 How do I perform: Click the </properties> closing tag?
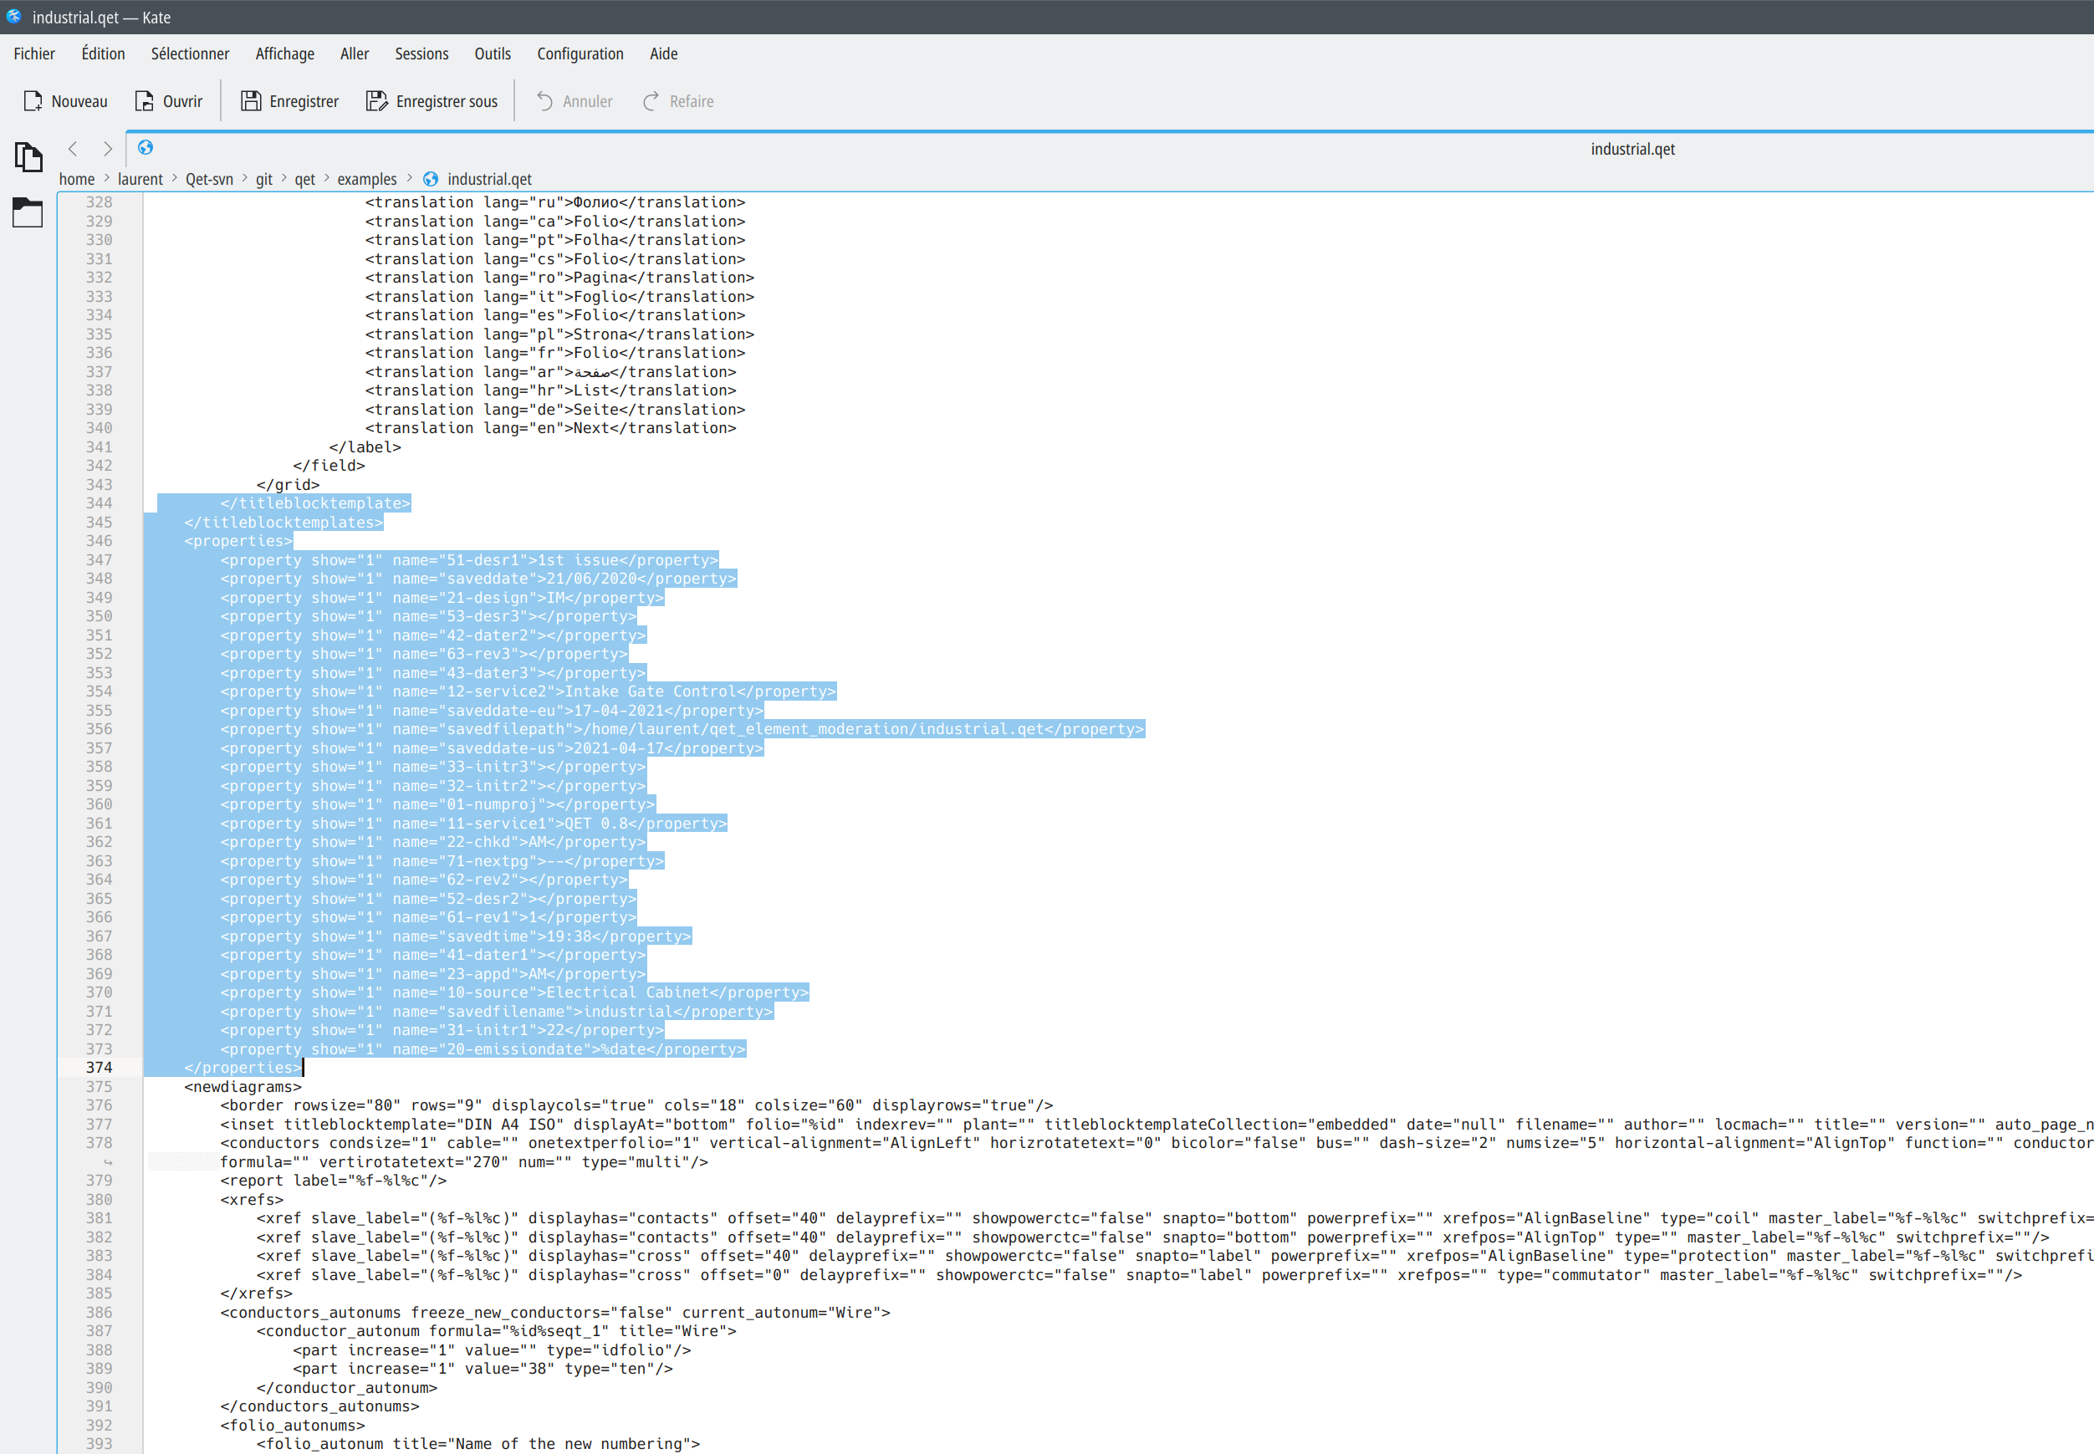coord(243,1068)
